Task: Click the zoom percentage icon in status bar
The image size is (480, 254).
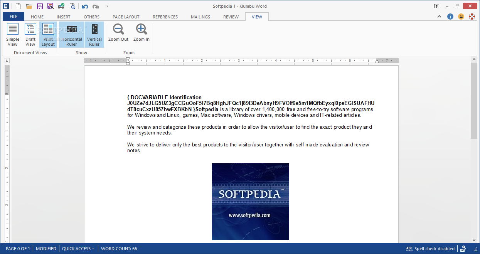Action: [463, 249]
